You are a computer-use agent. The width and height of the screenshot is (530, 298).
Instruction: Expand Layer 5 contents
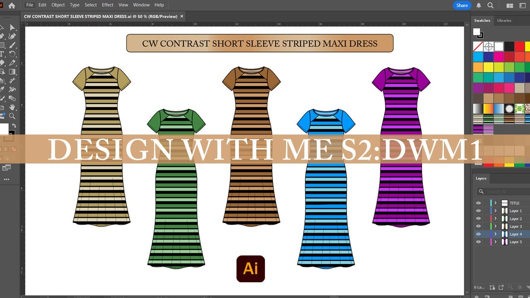point(495,242)
